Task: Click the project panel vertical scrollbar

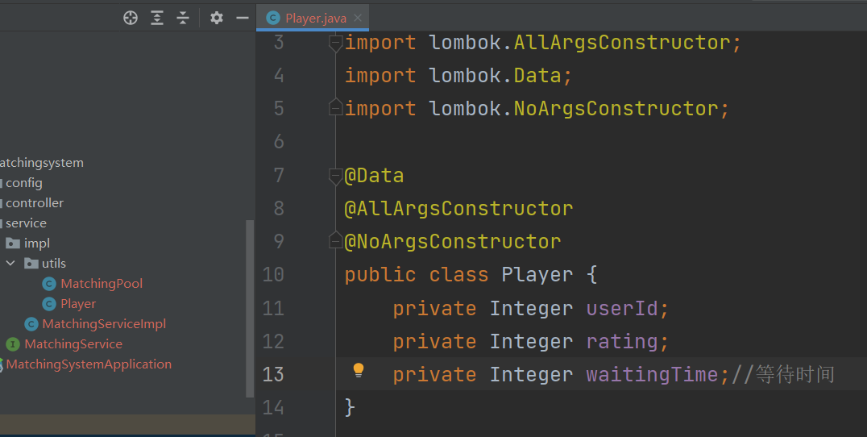Action: [249, 309]
